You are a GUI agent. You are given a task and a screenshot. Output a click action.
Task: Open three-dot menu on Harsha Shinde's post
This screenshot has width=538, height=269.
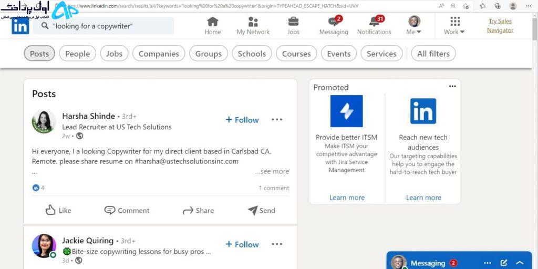(277, 119)
